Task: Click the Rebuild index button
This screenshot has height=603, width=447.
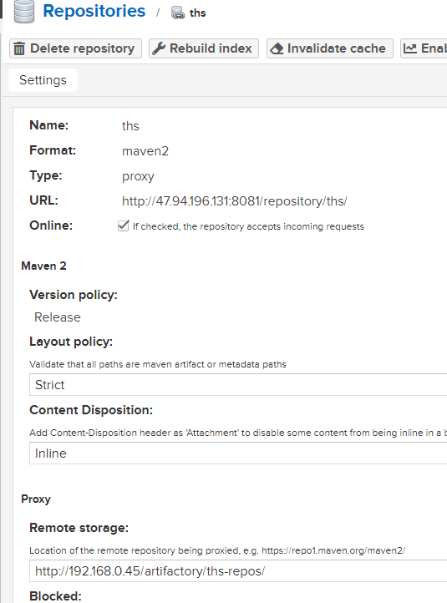Action: point(204,48)
